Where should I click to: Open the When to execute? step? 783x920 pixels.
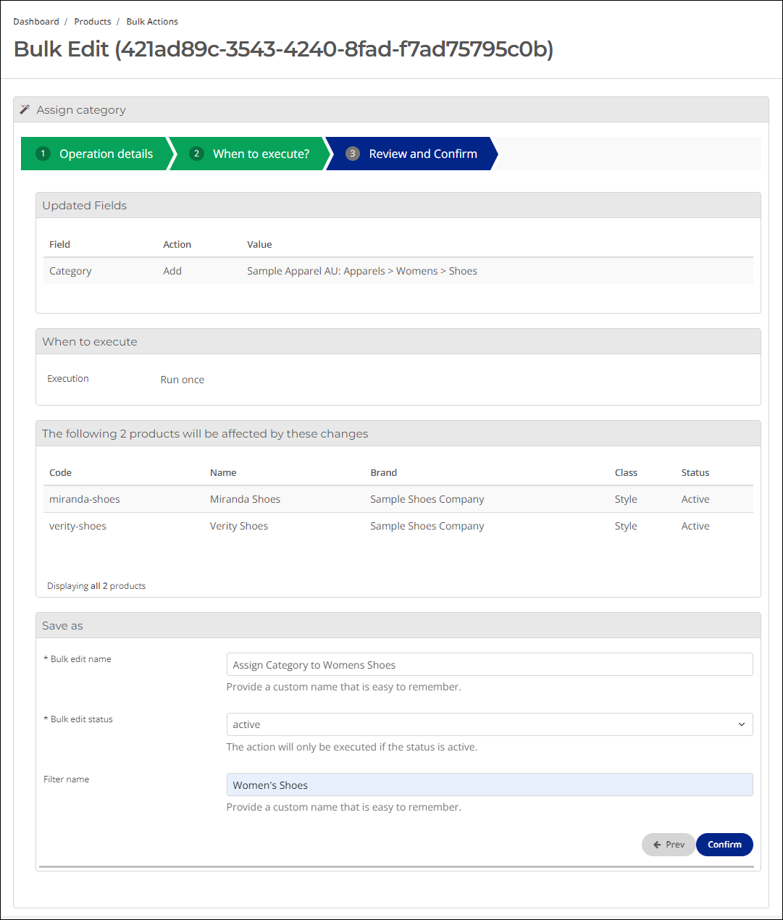point(251,154)
